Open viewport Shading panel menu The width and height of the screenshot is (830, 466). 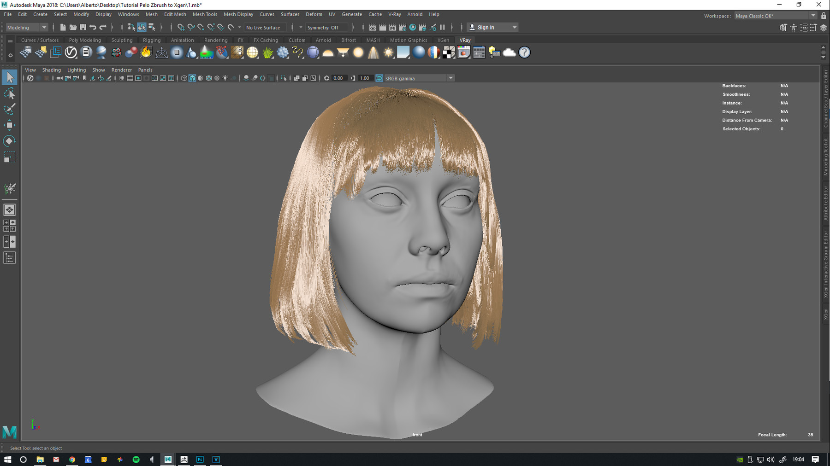pyautogui.click(x=51, y=70)
